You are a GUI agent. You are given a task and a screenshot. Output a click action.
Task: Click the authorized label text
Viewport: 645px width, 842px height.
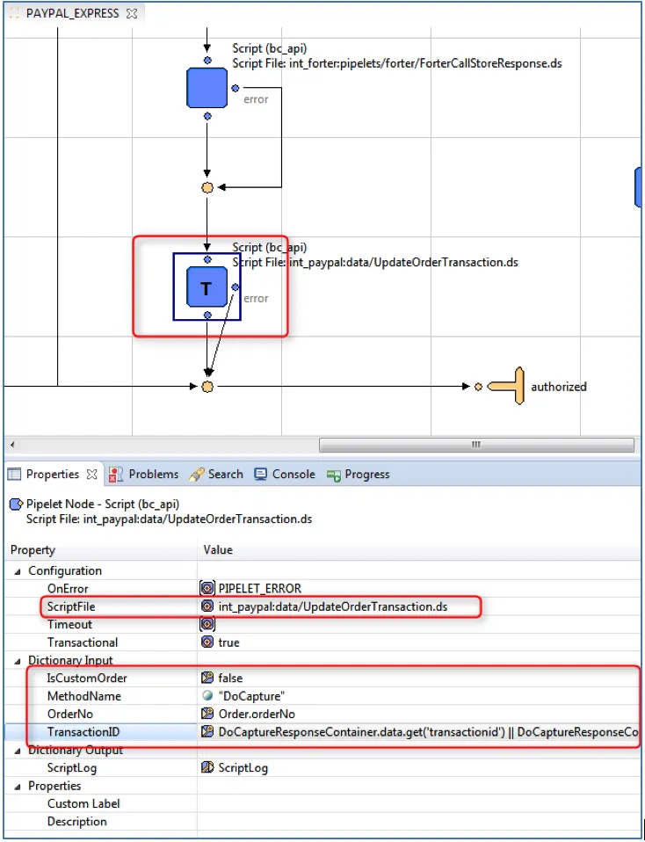click(x=559, y=387)
